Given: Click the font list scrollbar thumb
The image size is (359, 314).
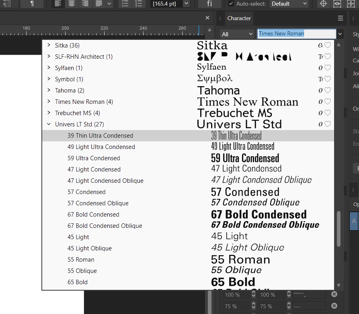Looking at the screenshot, I should tap(338, 229).
